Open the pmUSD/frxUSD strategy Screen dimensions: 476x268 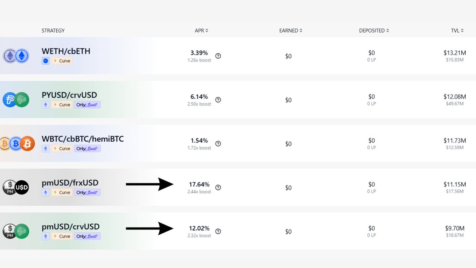[70, 183]
